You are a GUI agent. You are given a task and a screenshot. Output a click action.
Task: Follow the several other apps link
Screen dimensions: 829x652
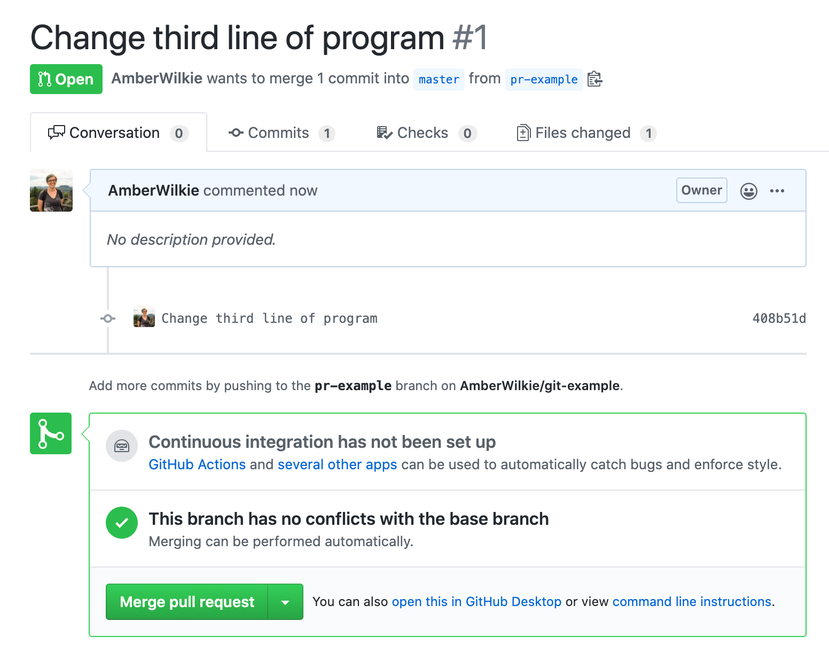click(337, 464)
